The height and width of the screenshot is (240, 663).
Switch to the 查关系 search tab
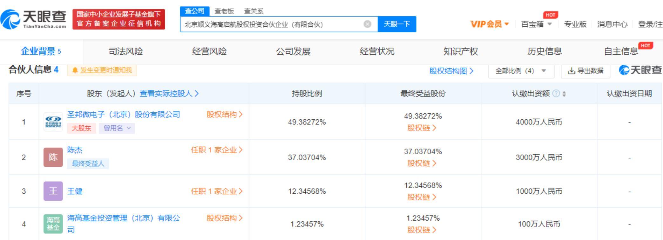point(254,11)
